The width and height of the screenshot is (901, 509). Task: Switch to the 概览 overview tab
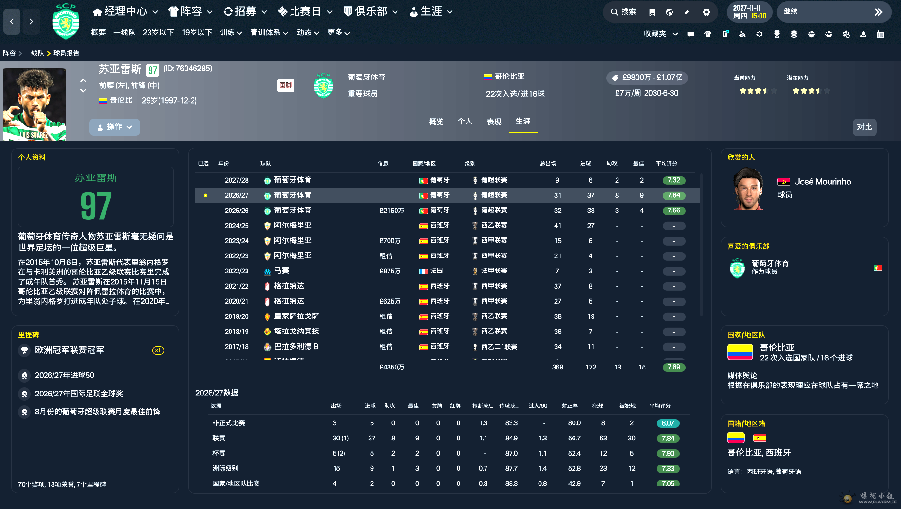[436, 122]
